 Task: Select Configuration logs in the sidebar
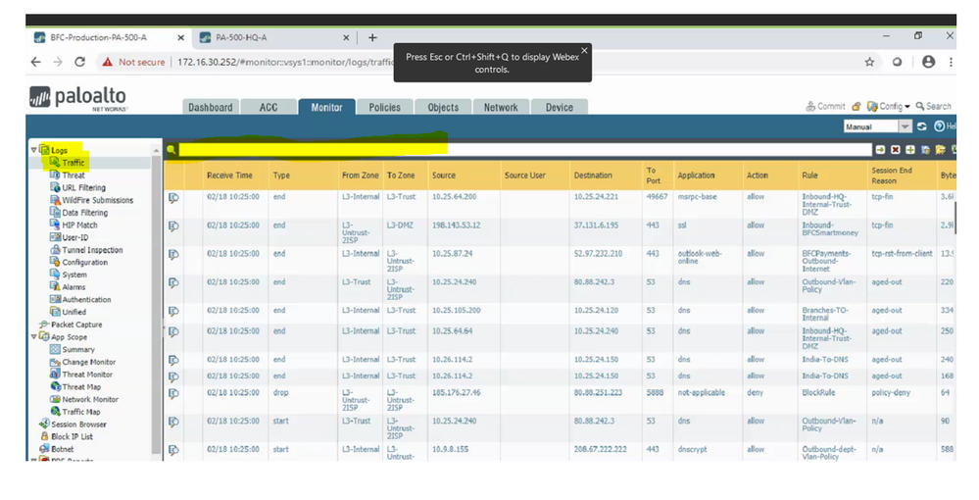pos(85,263)
